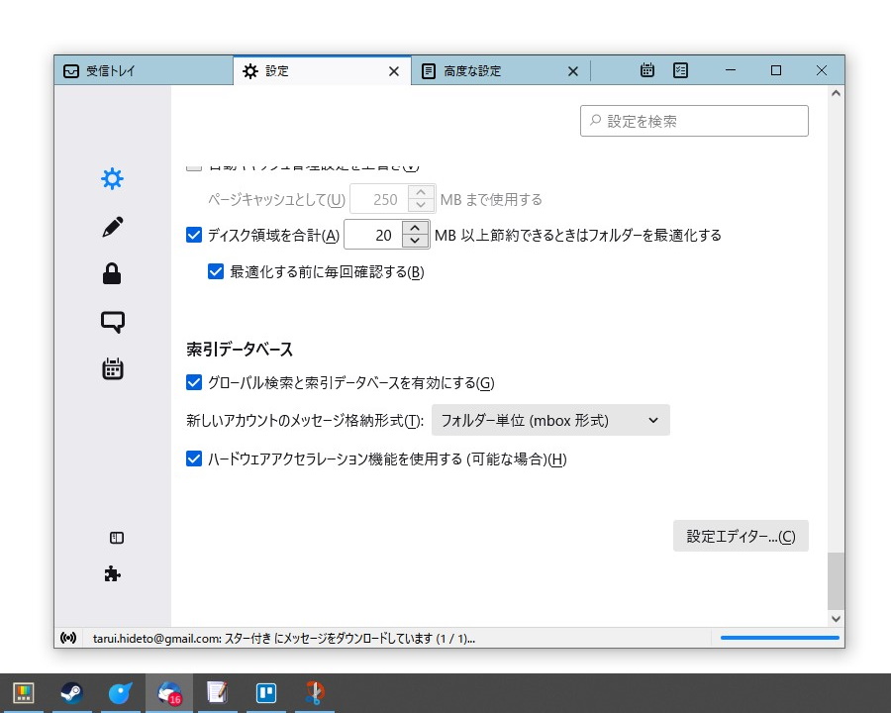The height and width of the screenshot is (713, 891).
Task: Open calendar settings from the sidebar
Action: [x=112, y=368]
